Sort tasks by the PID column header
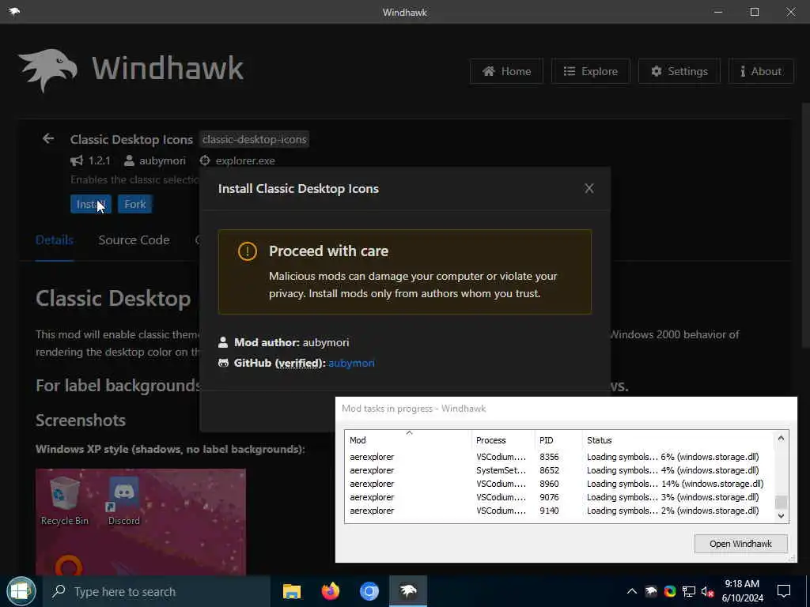The image size is (810, 607). 558,440
